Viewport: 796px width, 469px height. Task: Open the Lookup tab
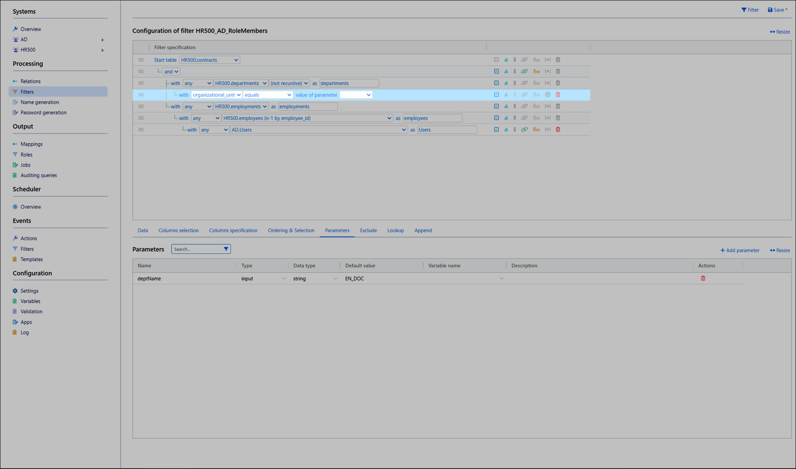coord(395,231)
